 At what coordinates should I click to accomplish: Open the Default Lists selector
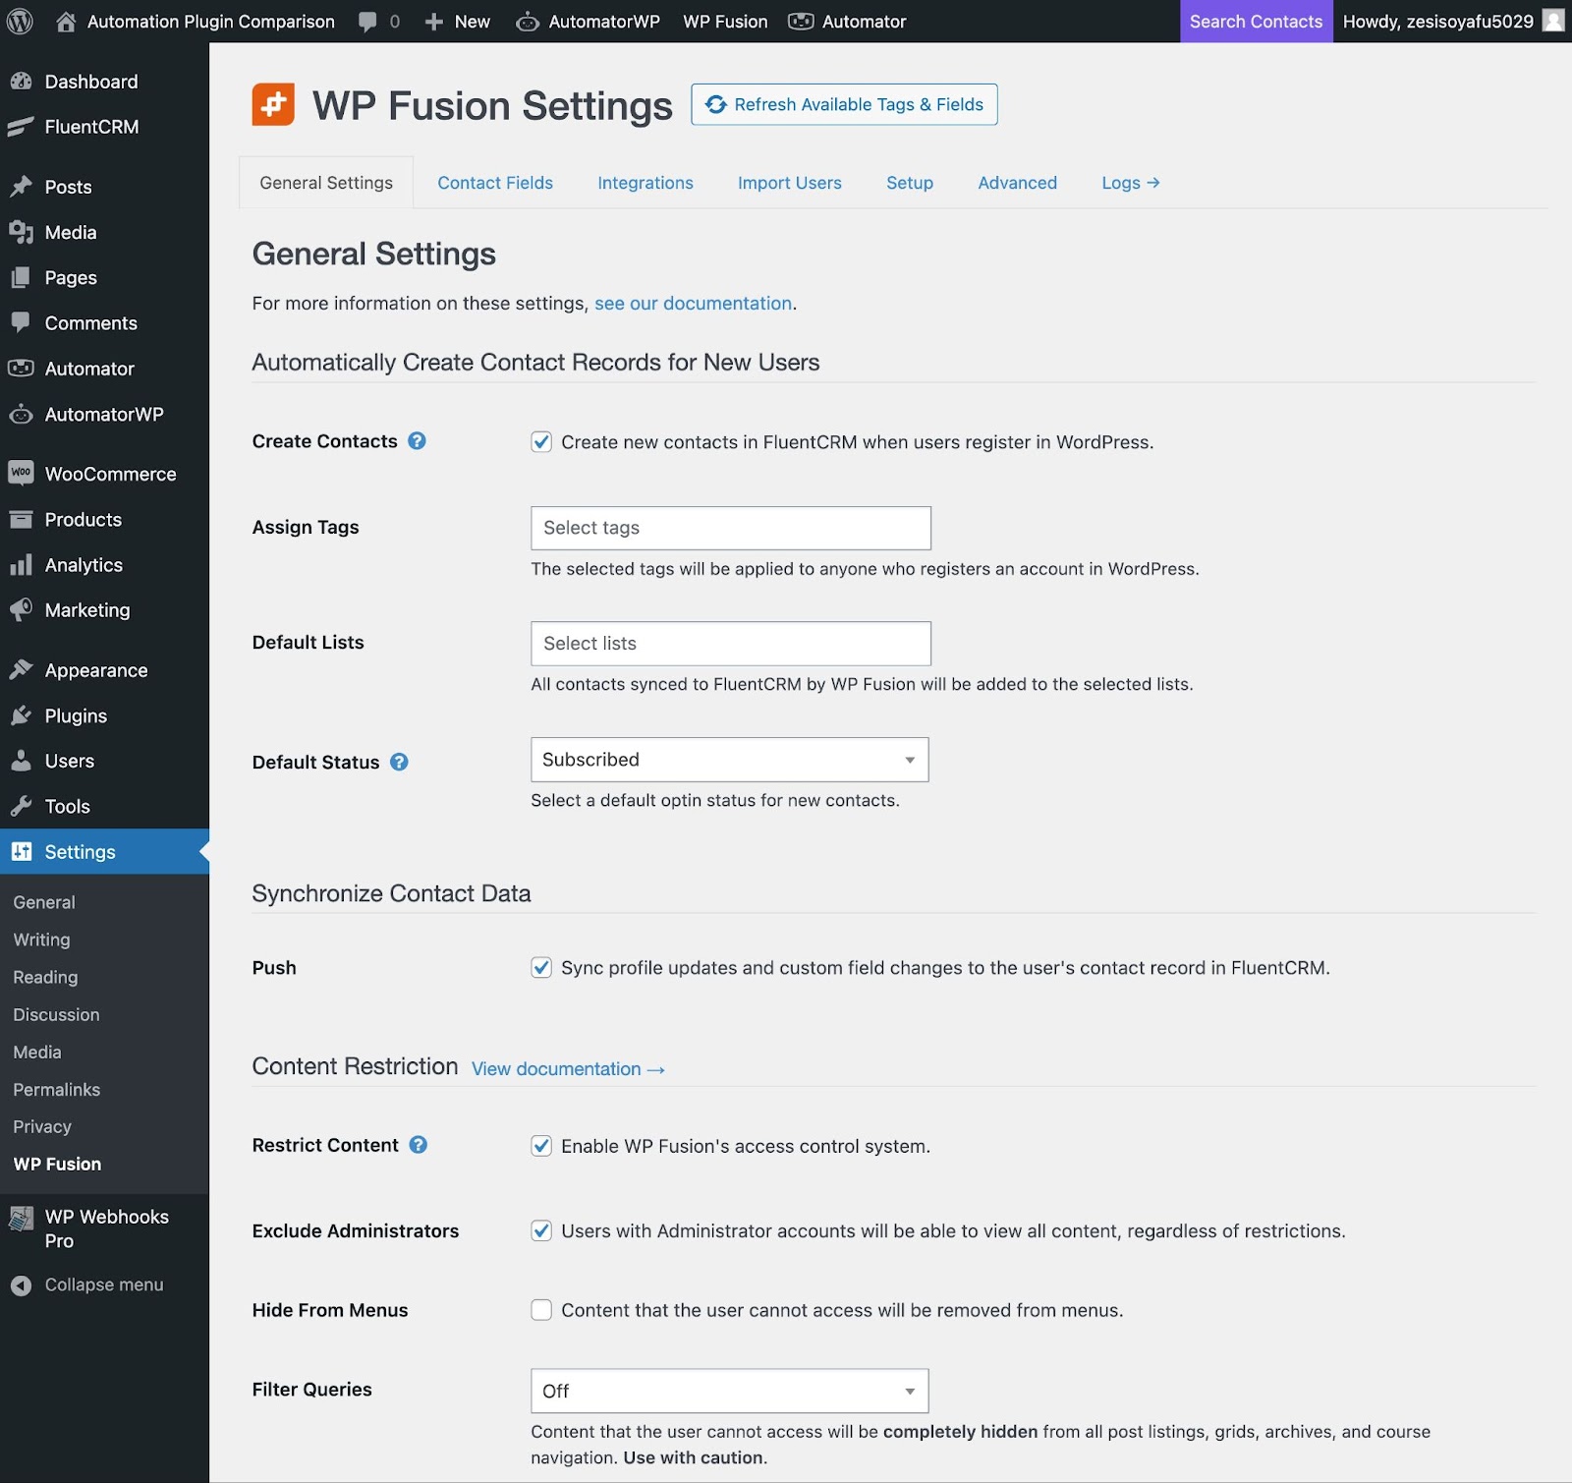tap(730, 644)
